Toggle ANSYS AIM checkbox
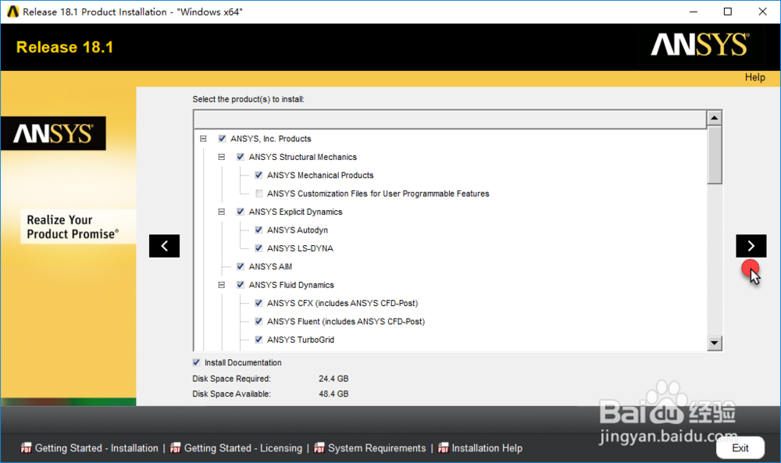Screen dimensions: 781x463 (x=241, y=266)
